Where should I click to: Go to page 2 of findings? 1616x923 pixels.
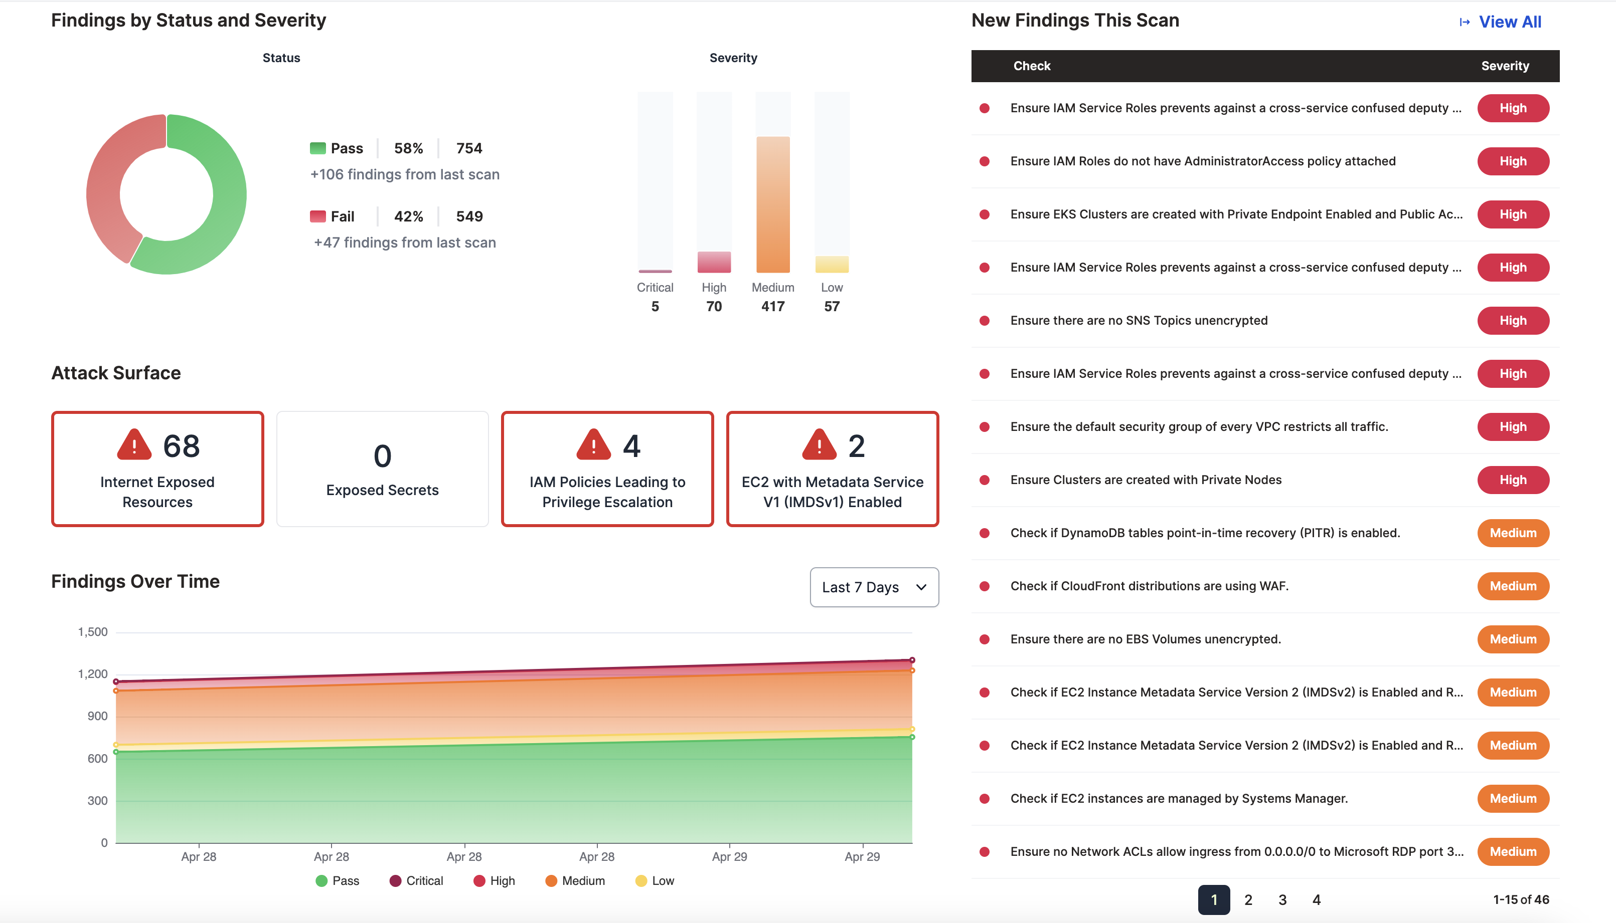click(x=1248, y=899)
